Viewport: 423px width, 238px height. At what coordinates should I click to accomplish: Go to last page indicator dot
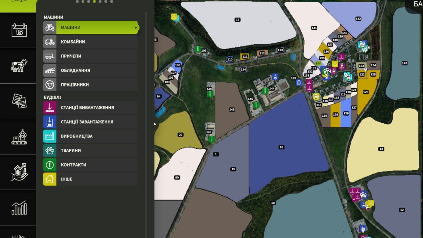coord(111,2)
